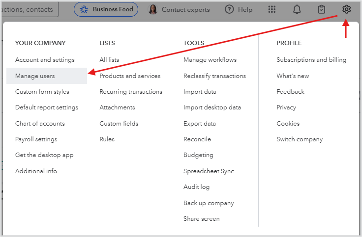Open the apps grid icon

pyautogui.click(x=271, y=9)
